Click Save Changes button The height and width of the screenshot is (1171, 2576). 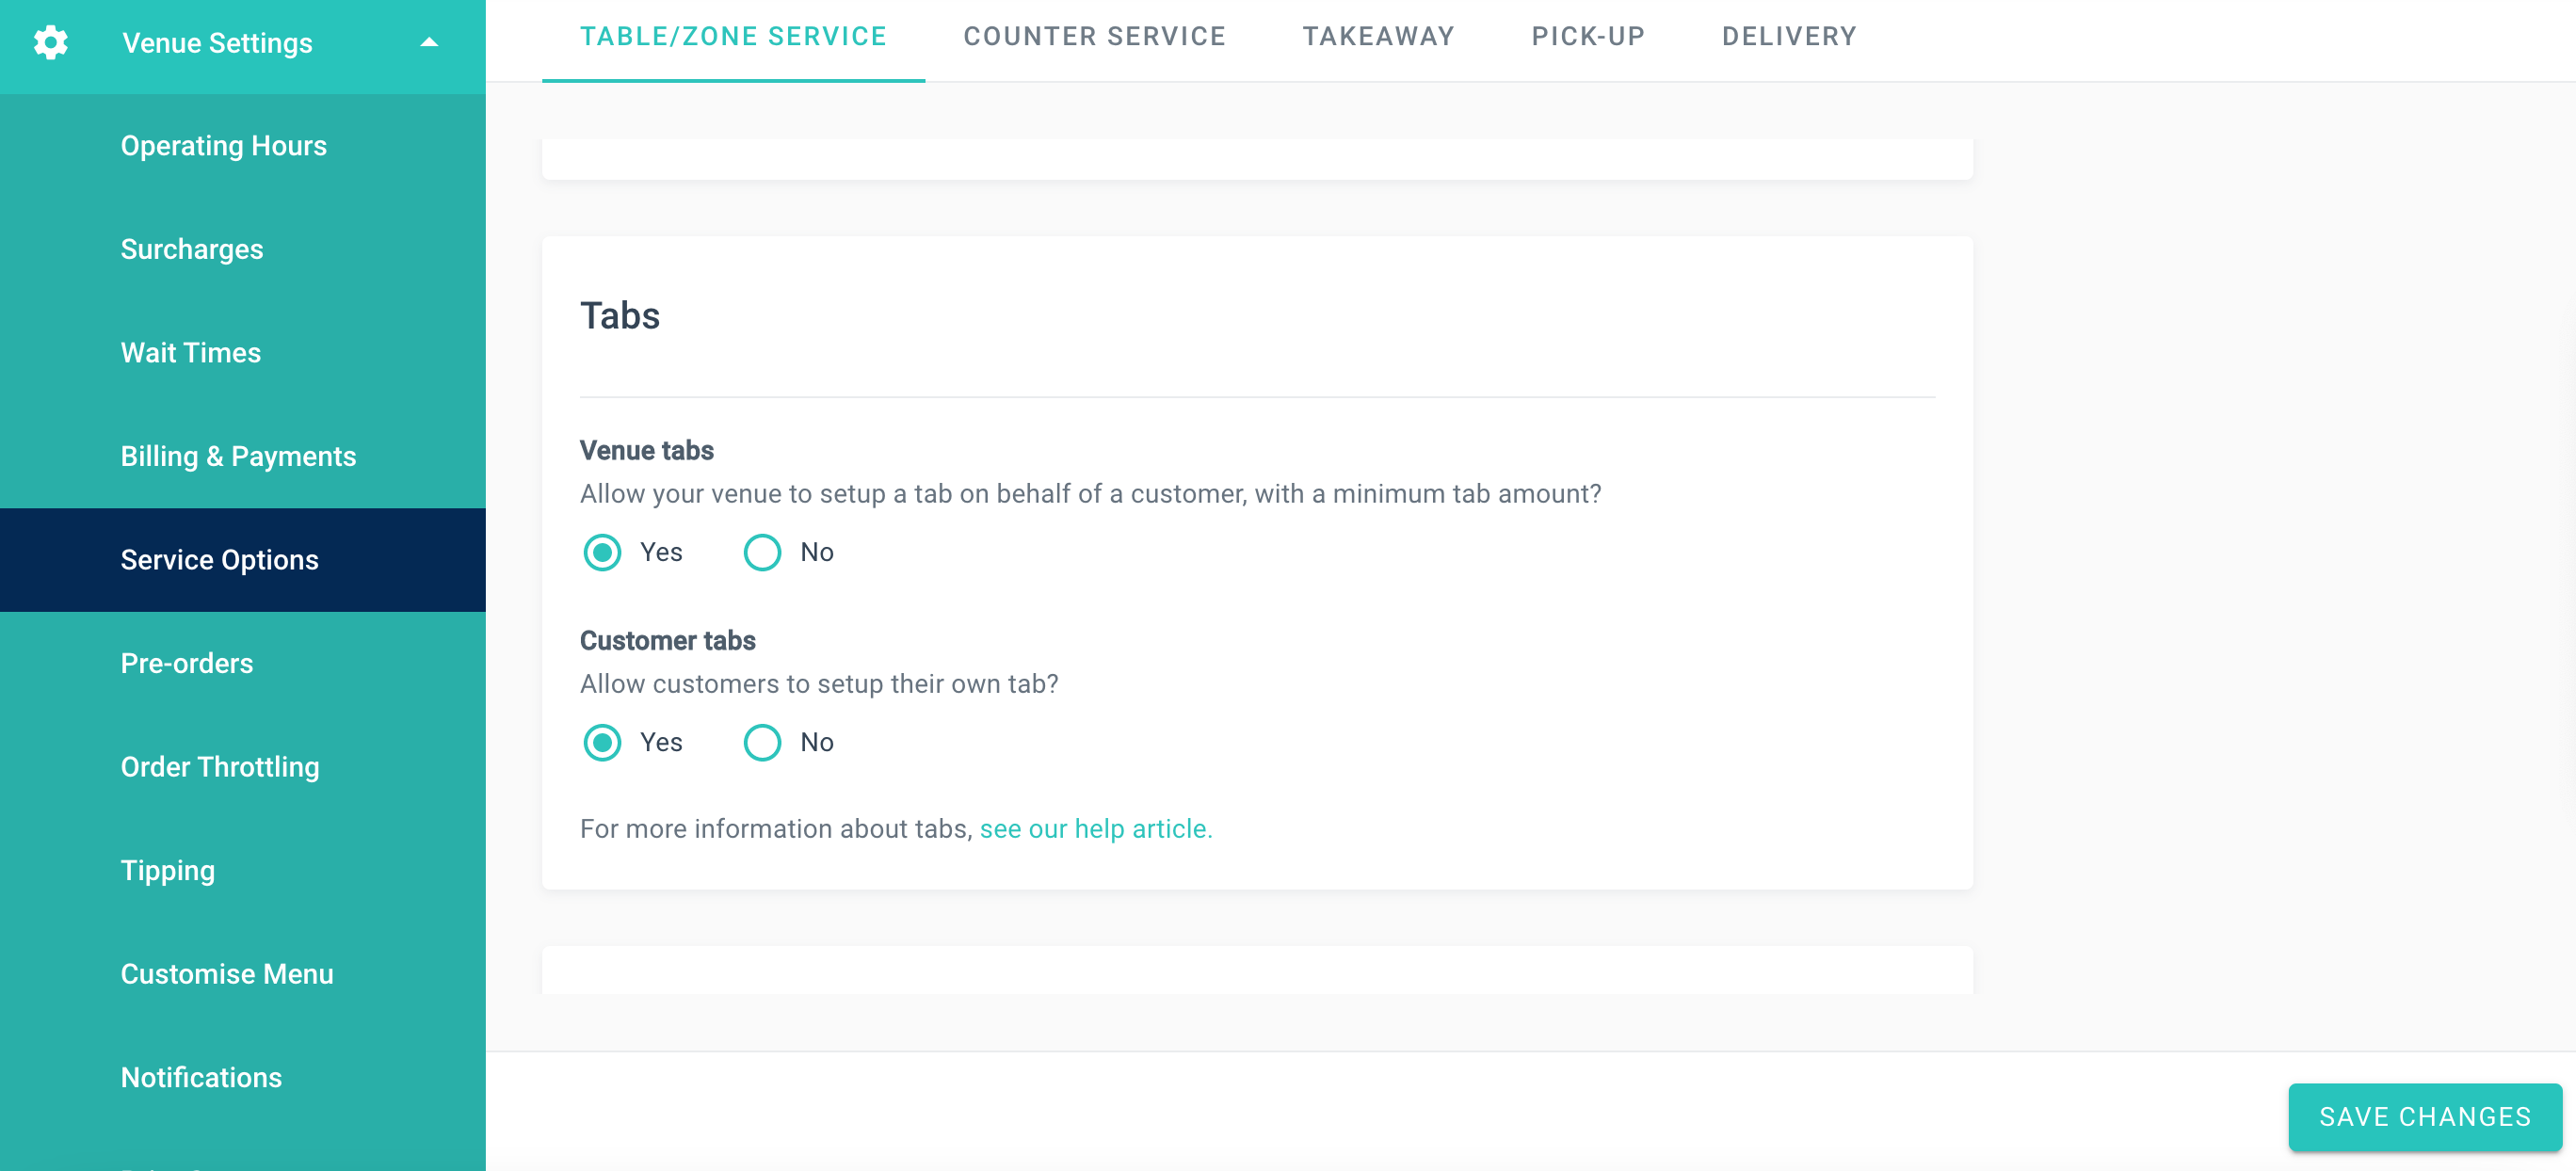tap(2424, 1117)
